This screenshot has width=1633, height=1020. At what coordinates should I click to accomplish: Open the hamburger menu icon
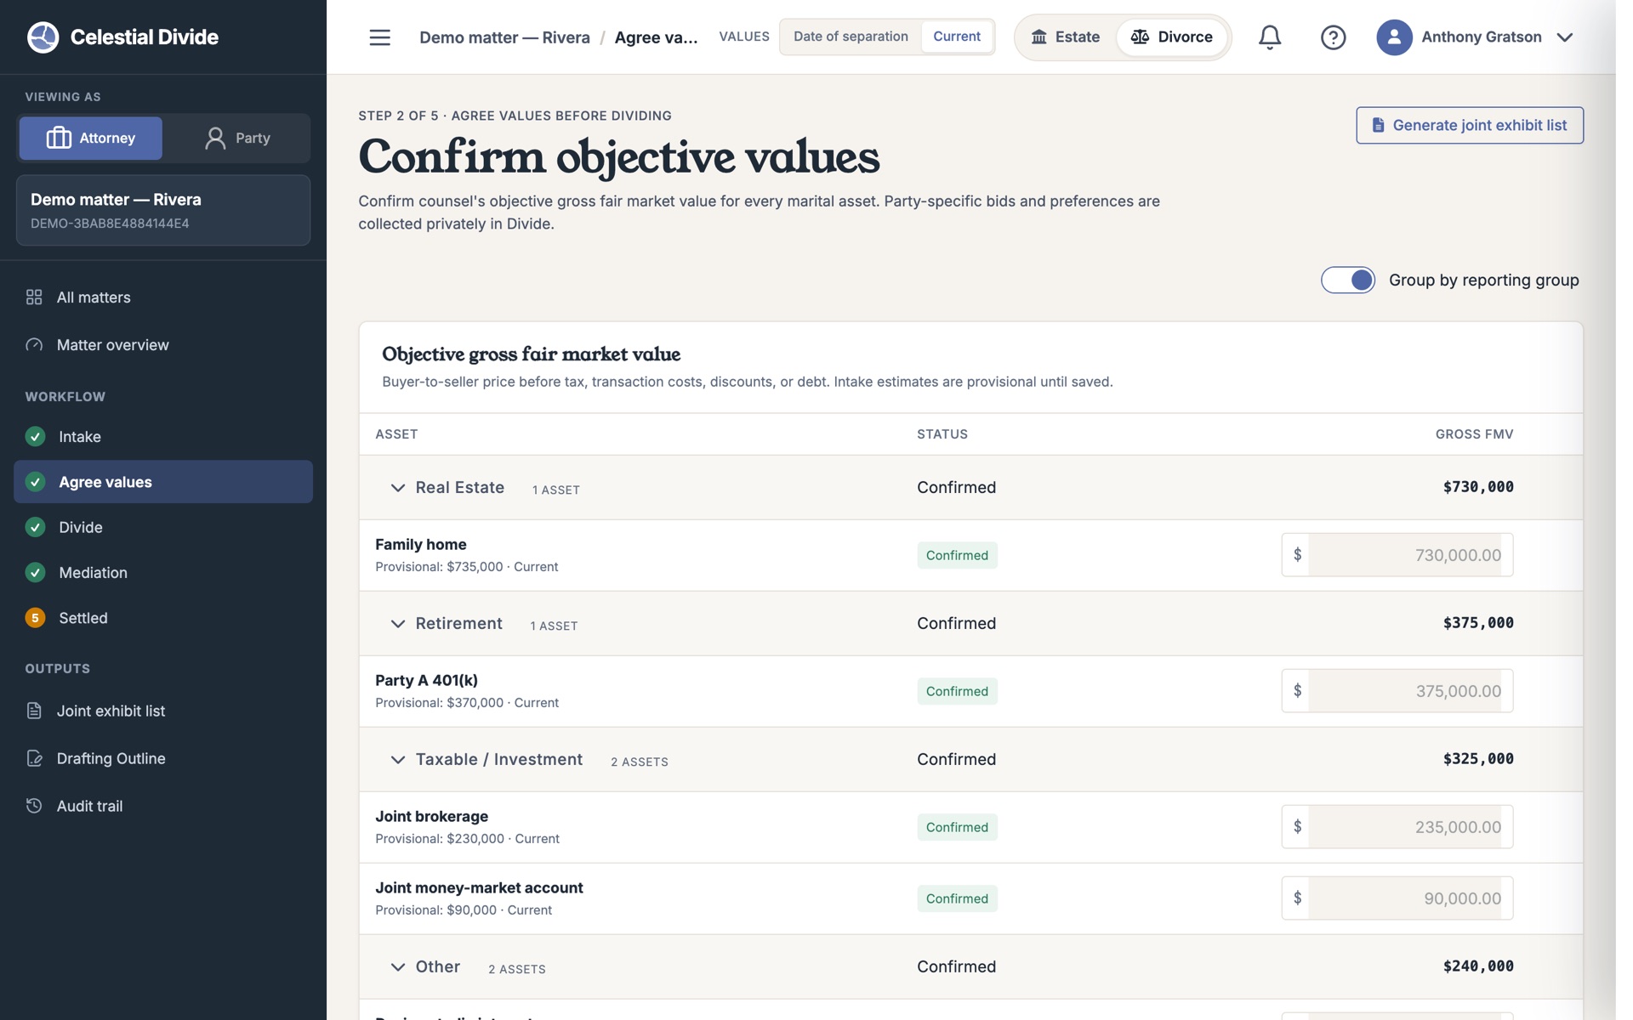point(379,37)
